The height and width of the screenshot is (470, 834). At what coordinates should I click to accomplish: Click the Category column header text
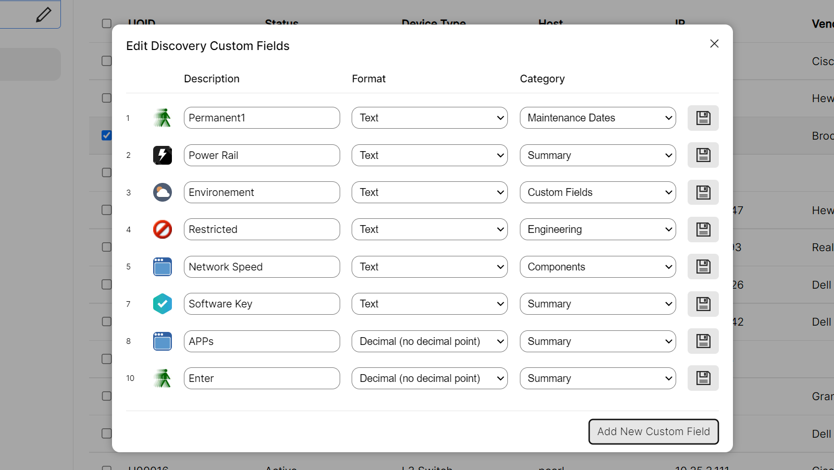tap(542, 79)
